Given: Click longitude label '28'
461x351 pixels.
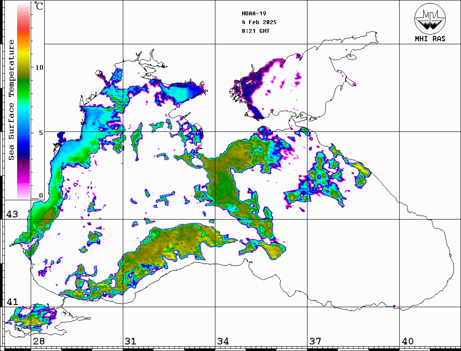Looking at the screenshot, I should click(39, 341).
